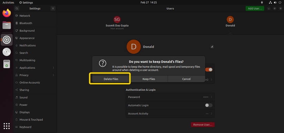This screenshot has height=133, width=284.
Task: Open the disc media dock icon
Action: pyautogui.click(x=7, y=52)
